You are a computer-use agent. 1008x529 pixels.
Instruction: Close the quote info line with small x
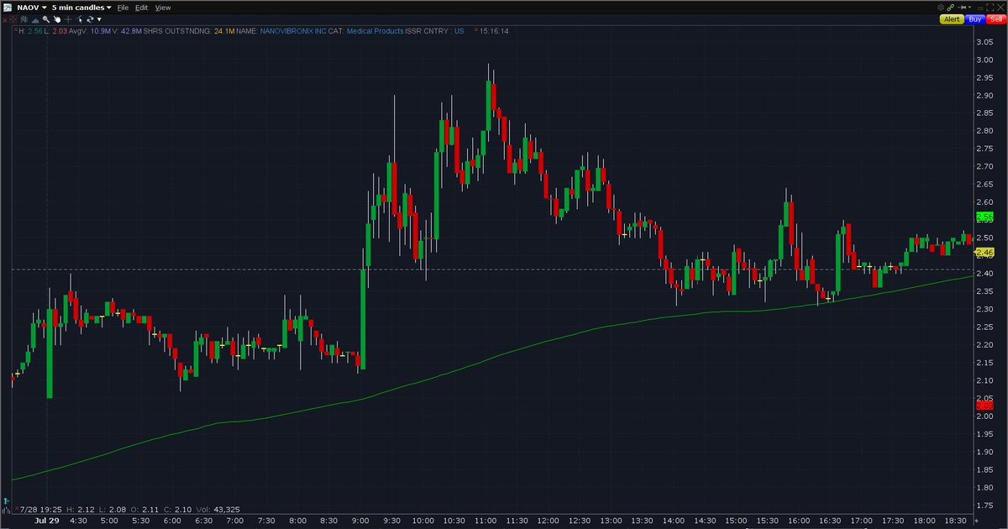click(15, 29)
